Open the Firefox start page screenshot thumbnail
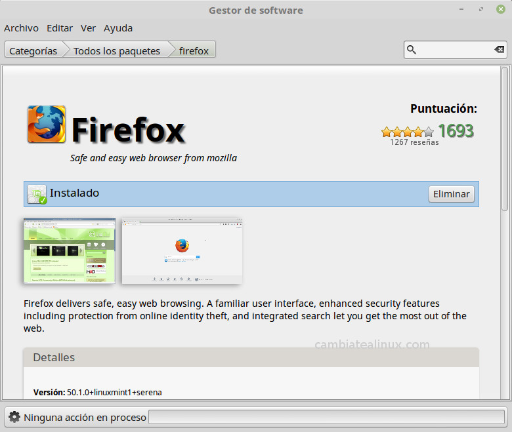Viewport: 512px width, 432px height. click(x=182, y=251)
